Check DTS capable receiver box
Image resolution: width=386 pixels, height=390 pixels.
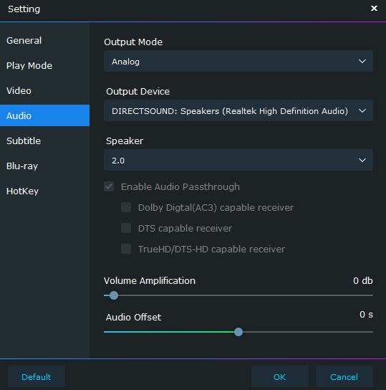[126, 228]
